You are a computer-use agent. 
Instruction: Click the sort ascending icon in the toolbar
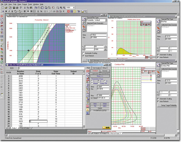point(57,11)
